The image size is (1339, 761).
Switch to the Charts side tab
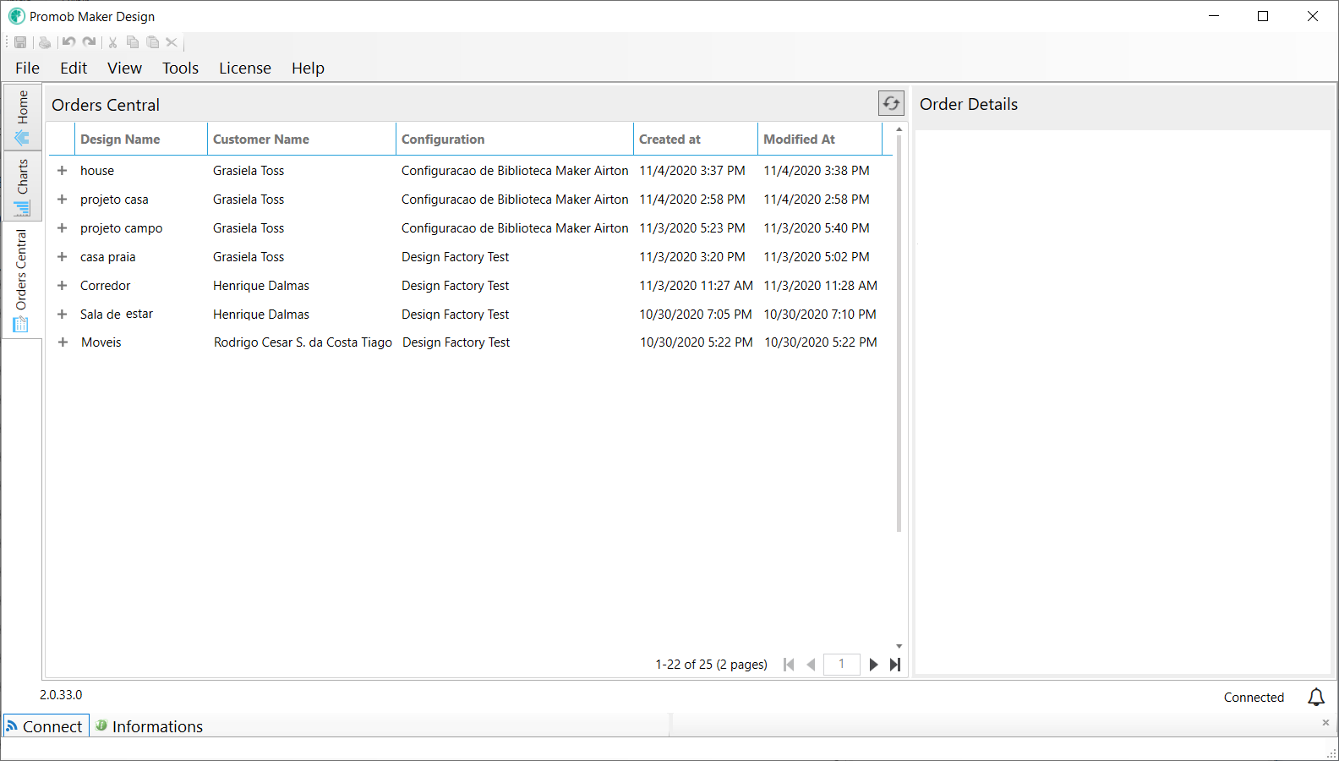[x=22, y=186]
